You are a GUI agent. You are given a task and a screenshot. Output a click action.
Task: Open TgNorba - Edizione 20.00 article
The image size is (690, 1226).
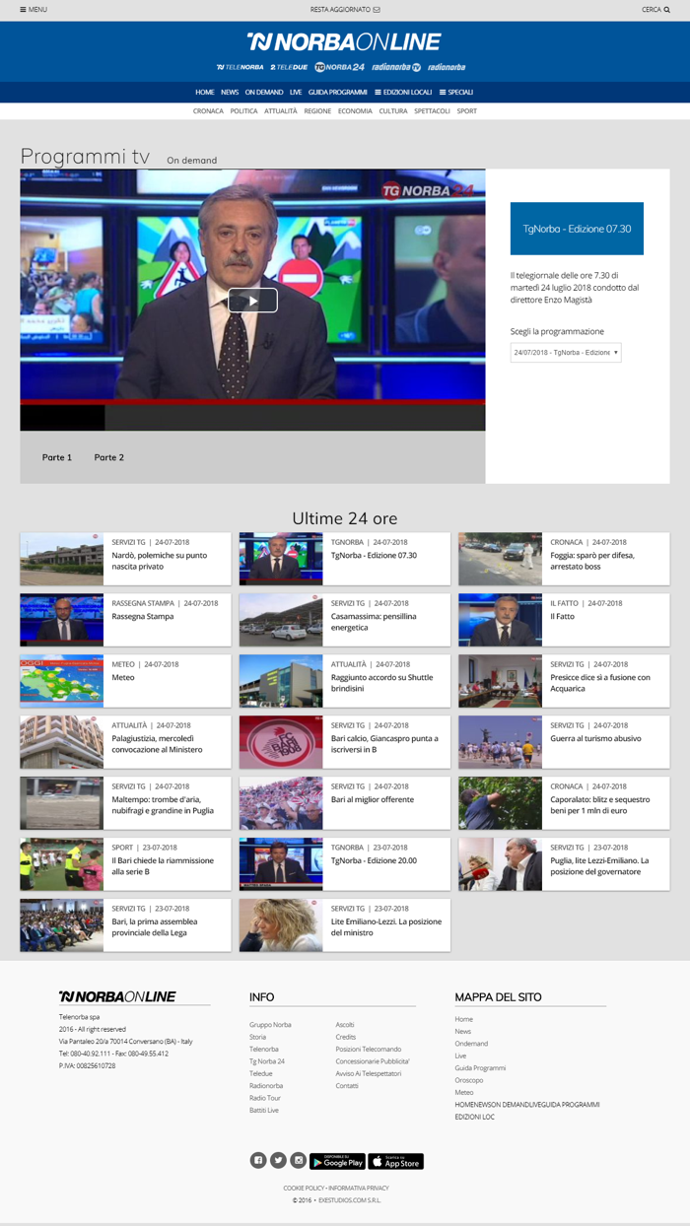374,860
